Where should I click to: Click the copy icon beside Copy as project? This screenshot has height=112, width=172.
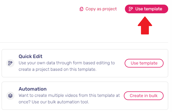[81, 9]
